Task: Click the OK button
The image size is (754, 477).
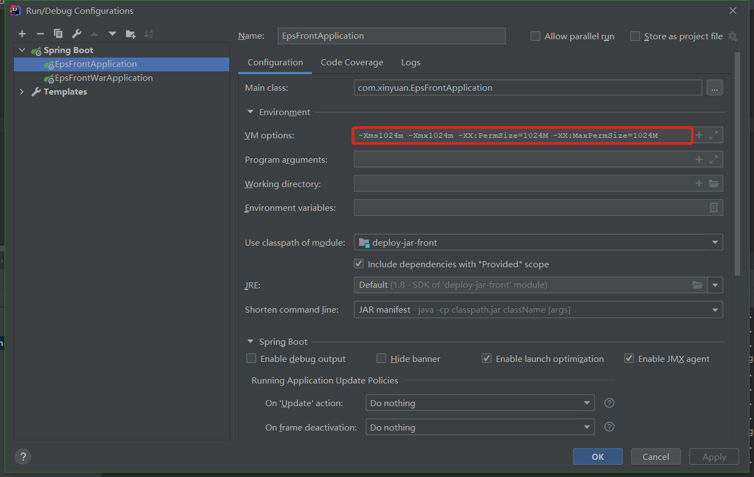Action: click(598, 457)
